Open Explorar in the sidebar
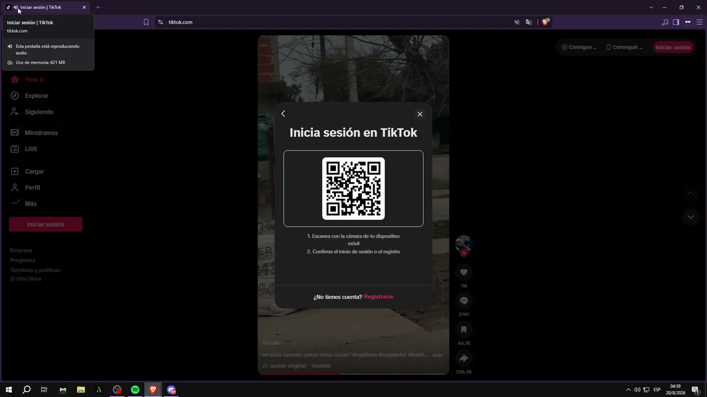This screenshot has width=707, height=397. pos(29,95)
